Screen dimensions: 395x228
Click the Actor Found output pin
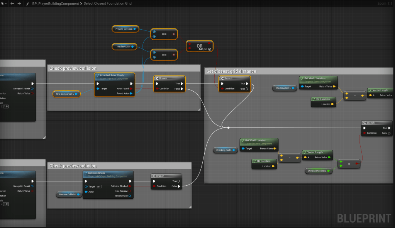coord(130,89)
